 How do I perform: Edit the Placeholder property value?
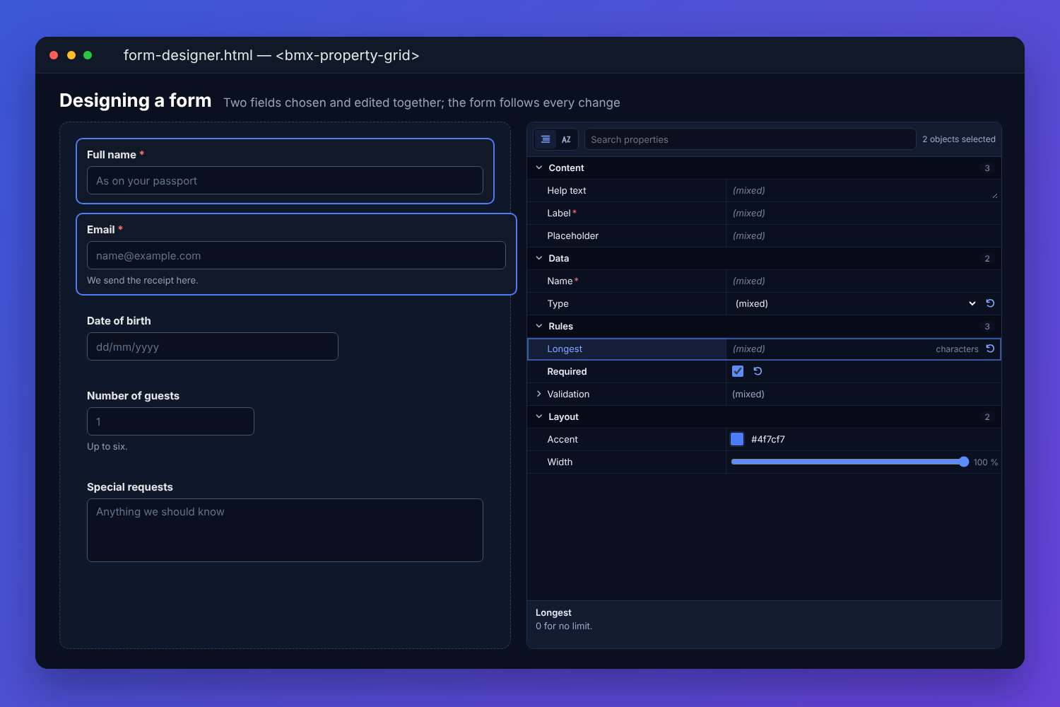click(x=864, y=235)
